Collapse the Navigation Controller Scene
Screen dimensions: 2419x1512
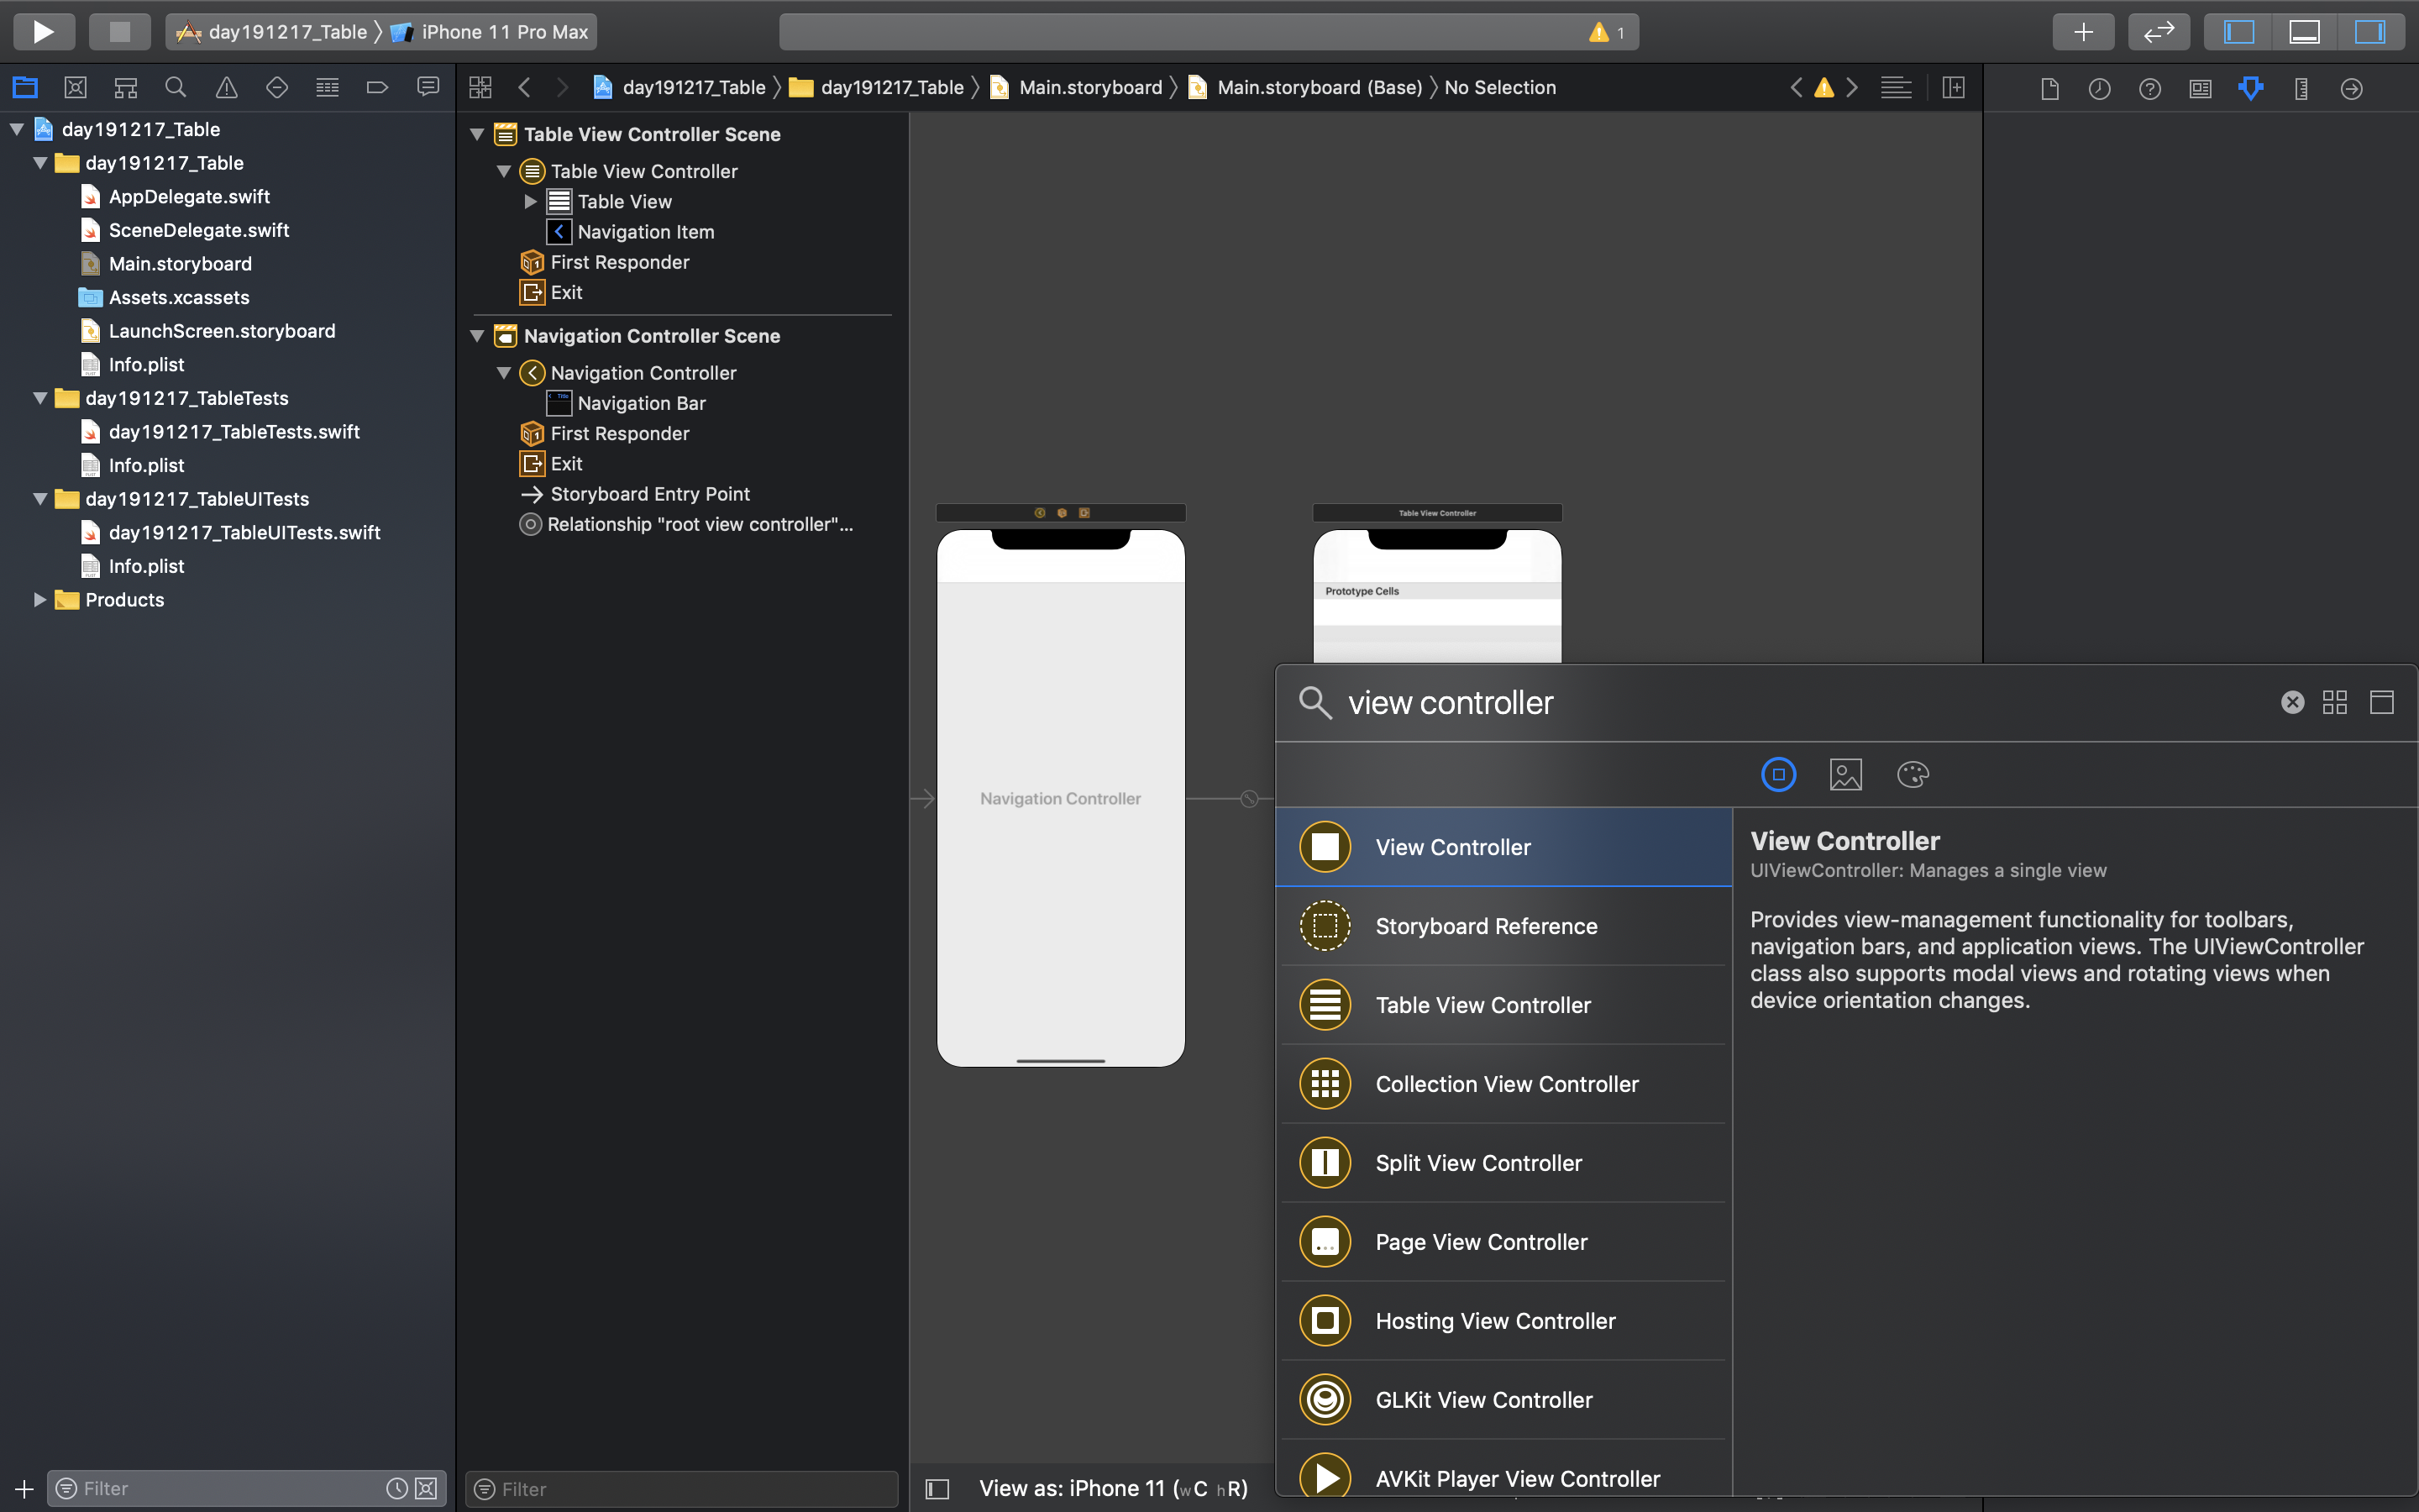point(478,336)
